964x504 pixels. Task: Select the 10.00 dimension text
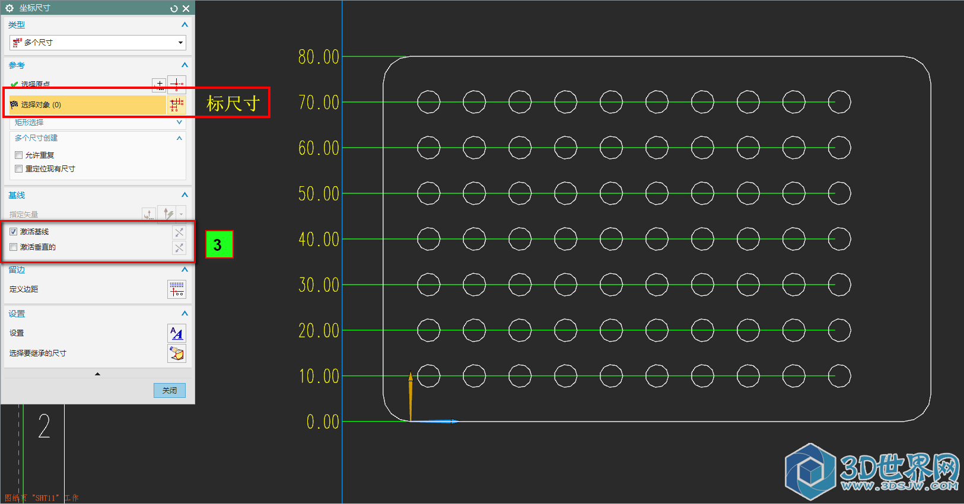(x=319, y=377)
